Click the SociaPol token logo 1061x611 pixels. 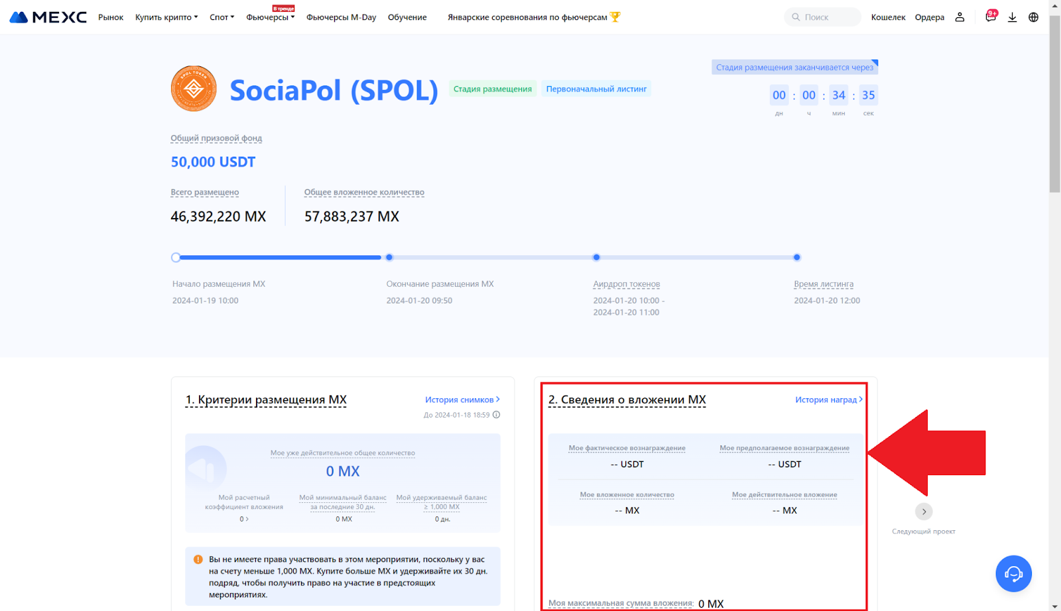pyautogui.click(x=194, y=89)
